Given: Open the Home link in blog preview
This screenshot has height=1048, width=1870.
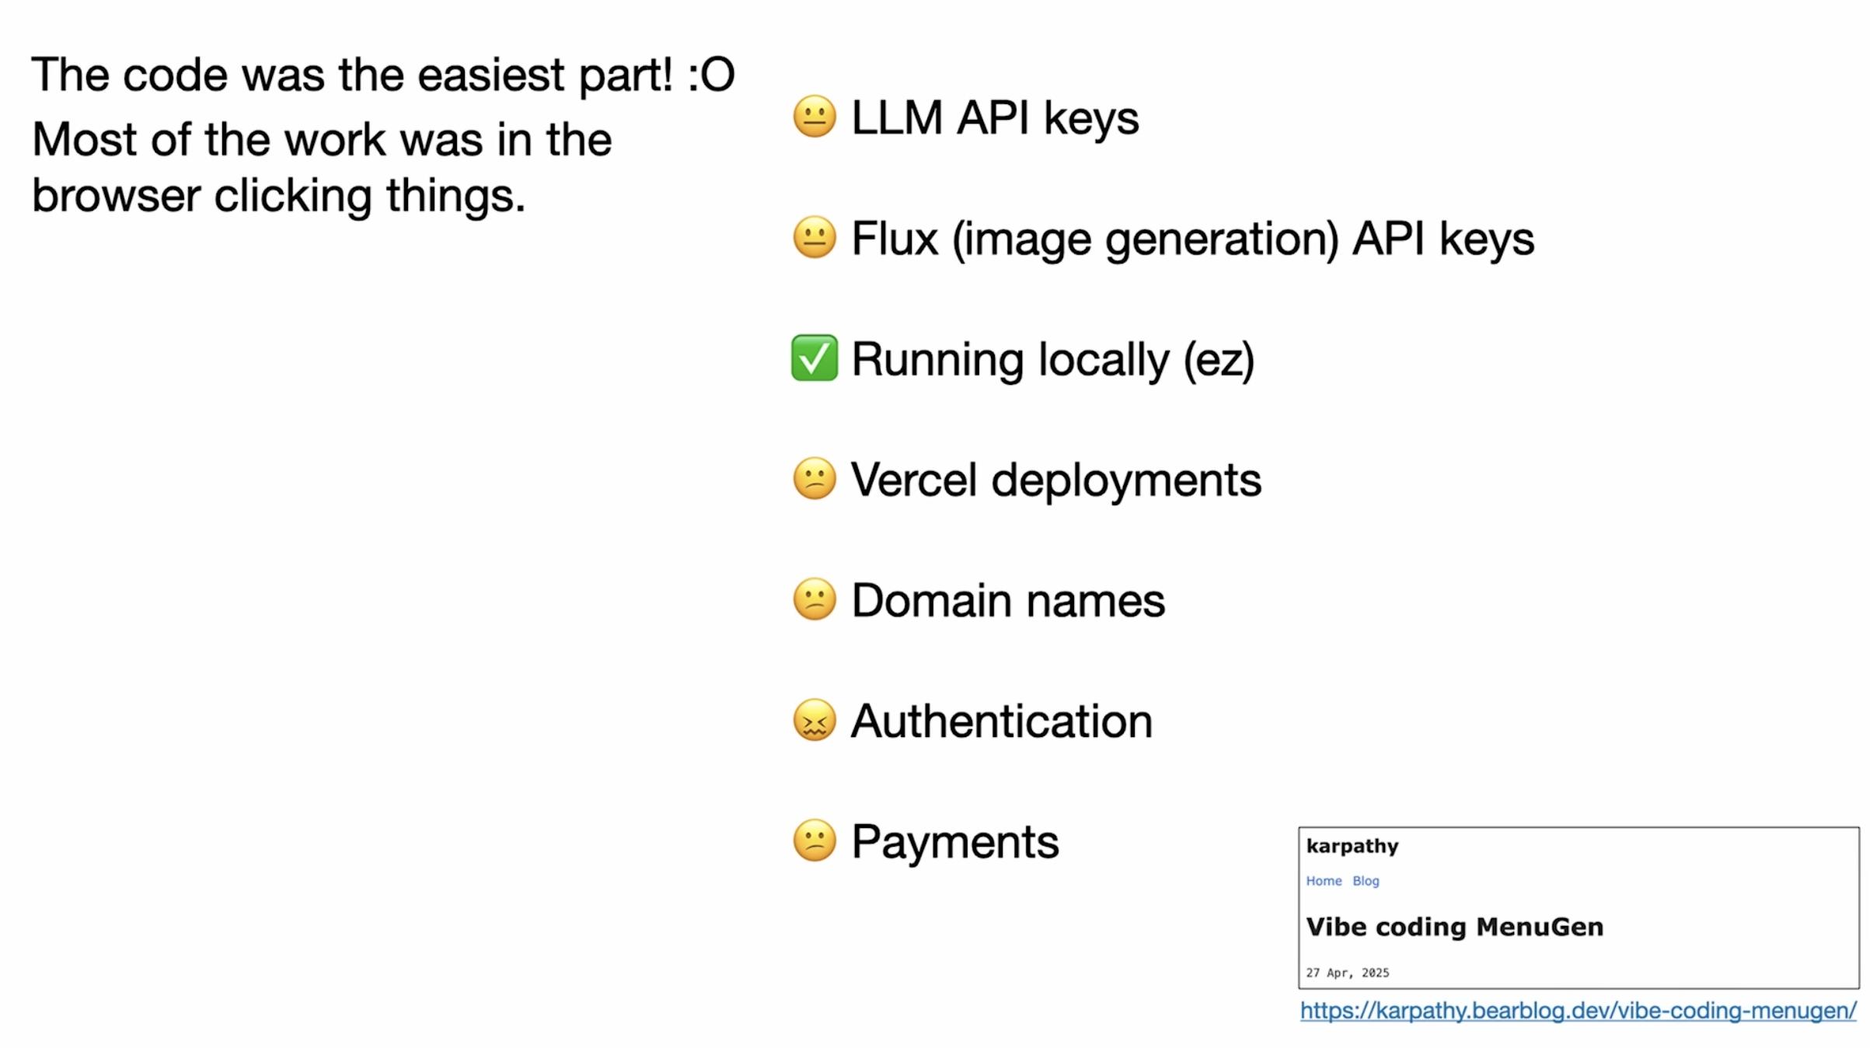Looking at the screenshot, I should point(1323,881).
